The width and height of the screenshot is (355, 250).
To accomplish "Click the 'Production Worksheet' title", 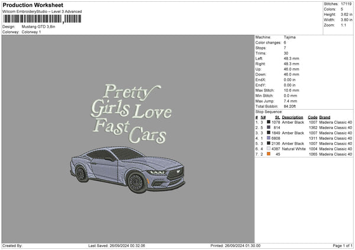I will click(x=33, y=5).
